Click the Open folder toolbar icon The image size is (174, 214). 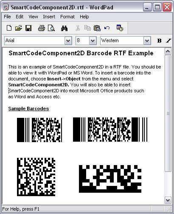coord(19,28)
